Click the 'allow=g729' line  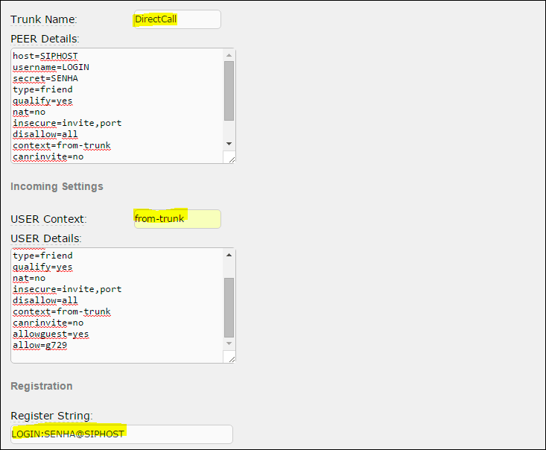click(40, 345)
